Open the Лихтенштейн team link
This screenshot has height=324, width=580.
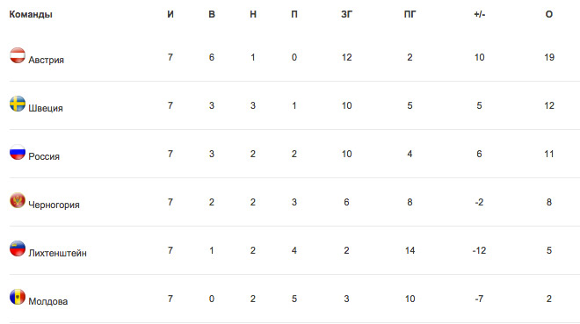[57, 253]
